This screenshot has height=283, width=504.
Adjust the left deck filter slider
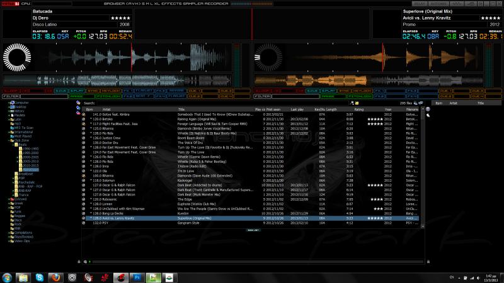pos(44,96)
